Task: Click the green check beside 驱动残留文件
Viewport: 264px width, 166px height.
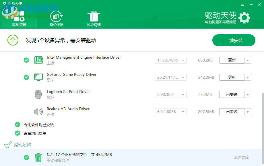Action: (x=26, y=157)
